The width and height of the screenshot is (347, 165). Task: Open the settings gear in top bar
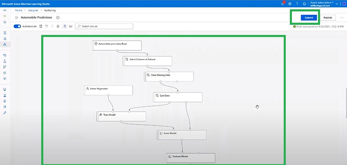(290, 4)
